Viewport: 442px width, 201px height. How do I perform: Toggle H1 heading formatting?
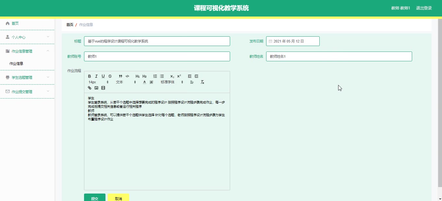click(x=137, y=76)
